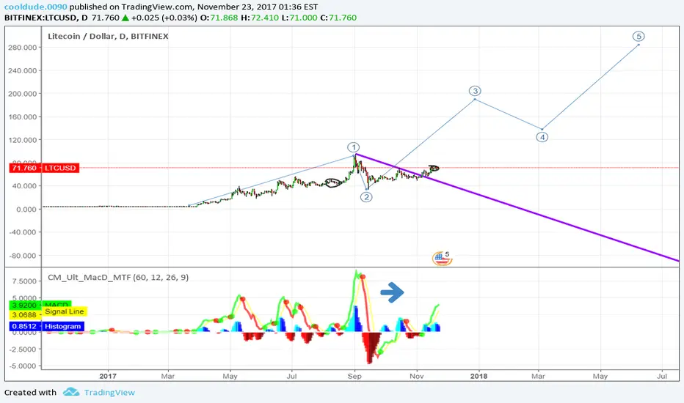
Task: Click the -80.000 price axis label
Action: click(x=22, y=256)
